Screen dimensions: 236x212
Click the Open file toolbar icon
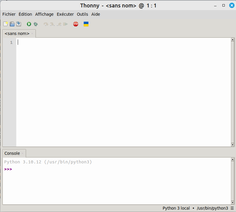[12, 24]
